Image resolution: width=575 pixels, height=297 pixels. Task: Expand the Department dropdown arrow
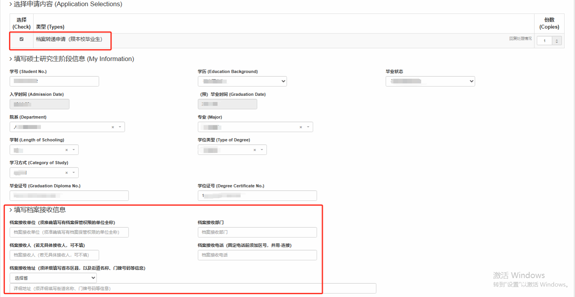[120, 127]
